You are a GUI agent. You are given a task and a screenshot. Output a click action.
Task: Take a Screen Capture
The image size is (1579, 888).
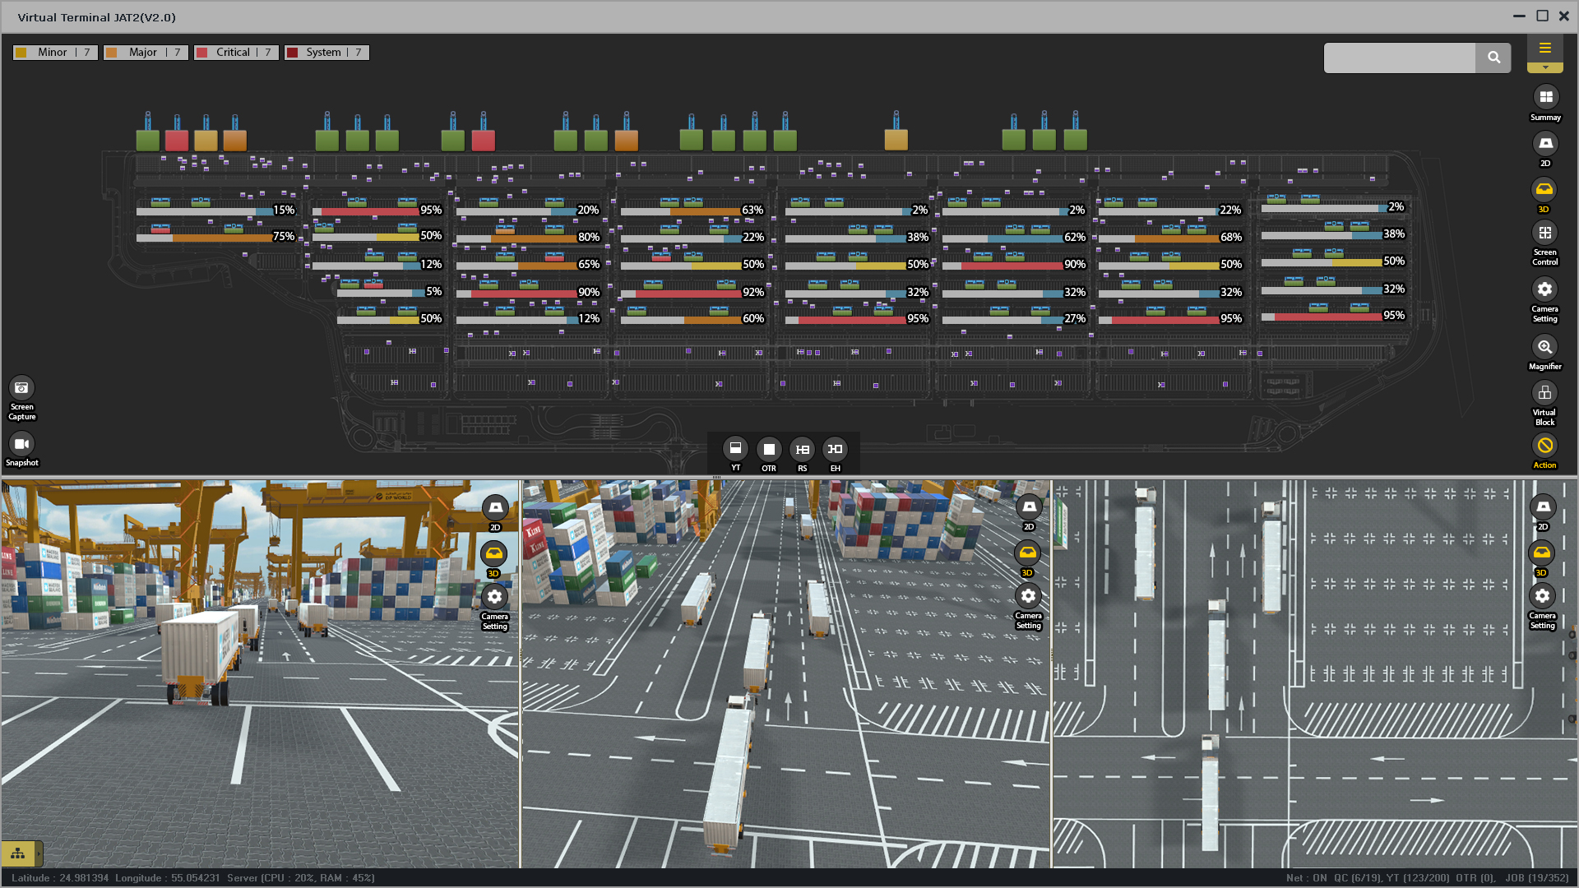pyautogui.click(x=22, y=388)
